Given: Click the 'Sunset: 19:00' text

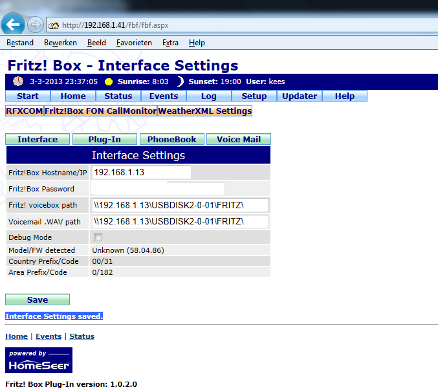Looking at the screenshot, I should pos(215,81).
